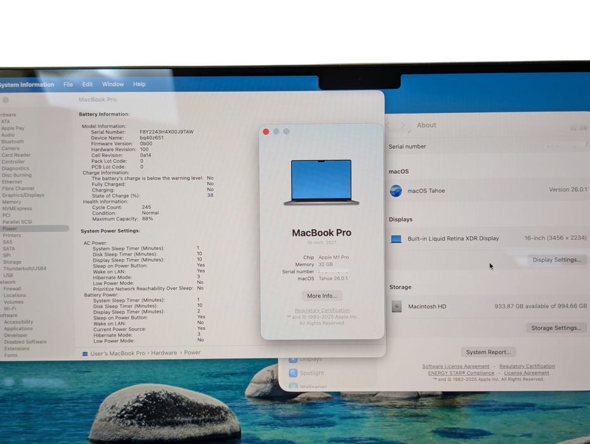This screenshot has width=590, height=444.
Task: Select USB in the sidebar
Action: point(8,275)
